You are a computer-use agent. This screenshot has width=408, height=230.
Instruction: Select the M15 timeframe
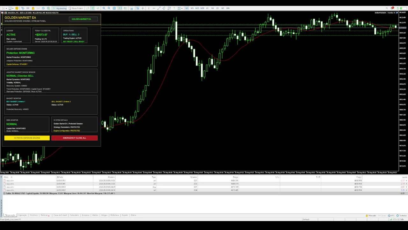[x=197, y=8]
